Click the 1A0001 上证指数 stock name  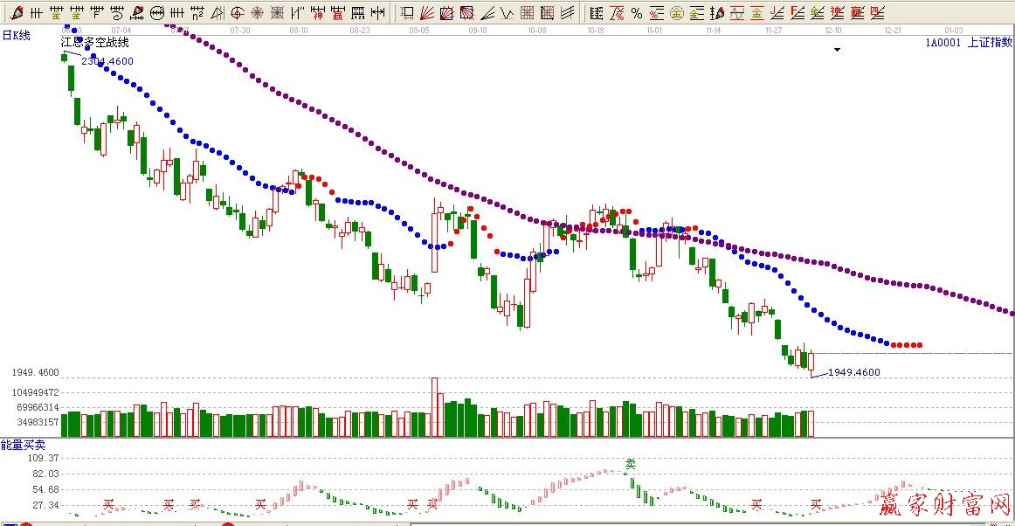click(x=970, y=42)
